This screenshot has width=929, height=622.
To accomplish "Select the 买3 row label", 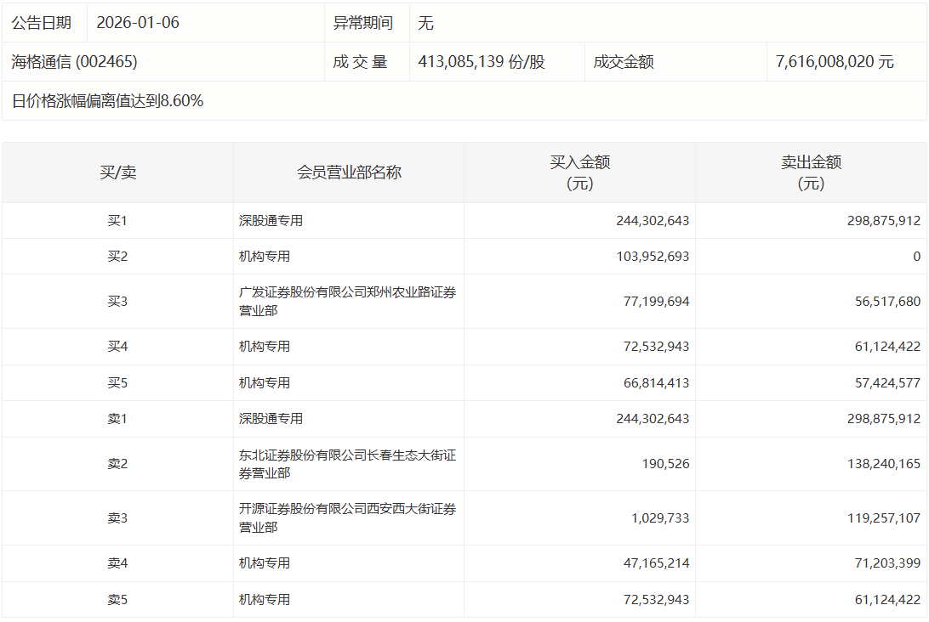I will (x=117, y=302).
